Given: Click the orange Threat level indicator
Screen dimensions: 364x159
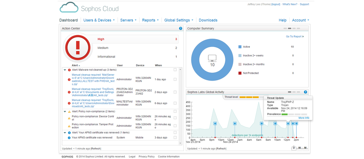Looking at the screenshot, I should click(249, 97).
